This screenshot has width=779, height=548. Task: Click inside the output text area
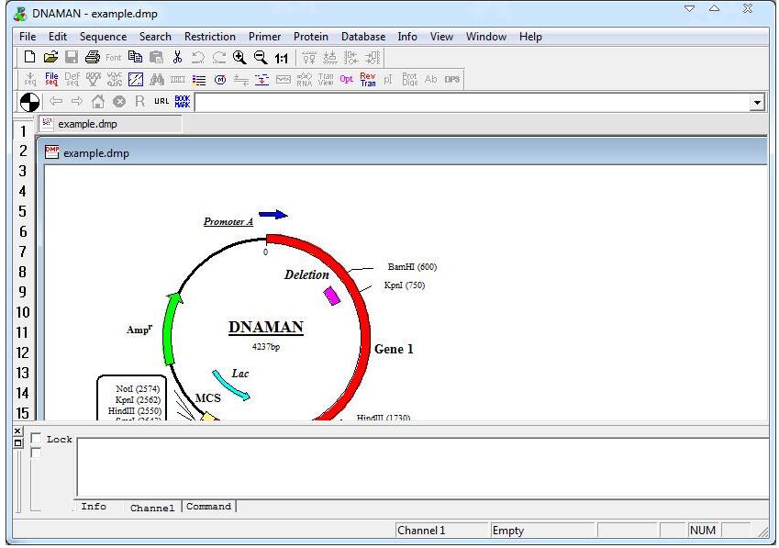pos(423,467)
